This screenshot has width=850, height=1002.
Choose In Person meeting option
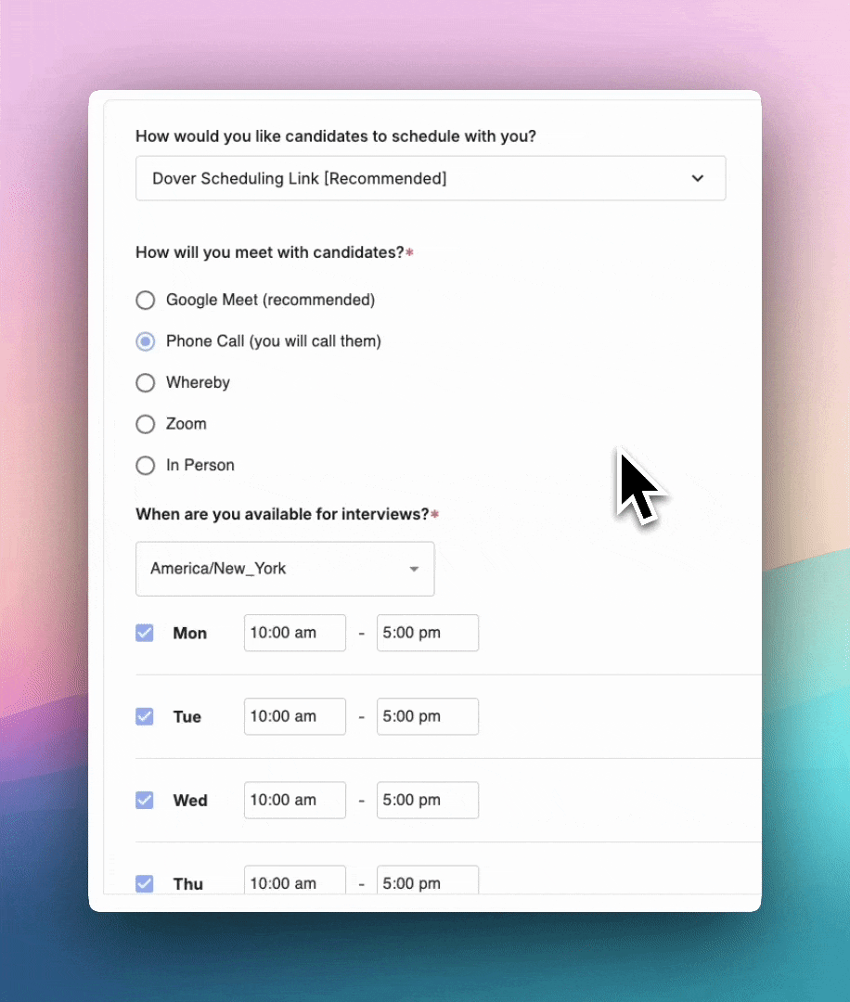click(x=145, y=466)
